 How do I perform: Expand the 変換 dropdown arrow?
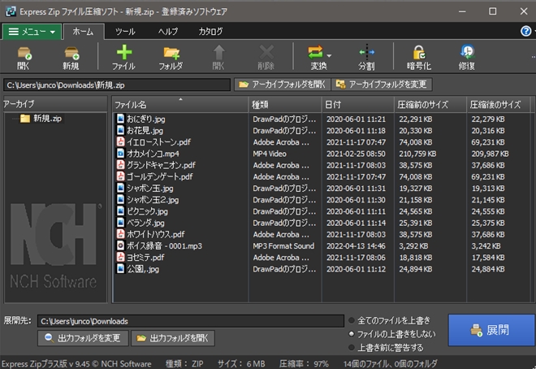329,56
